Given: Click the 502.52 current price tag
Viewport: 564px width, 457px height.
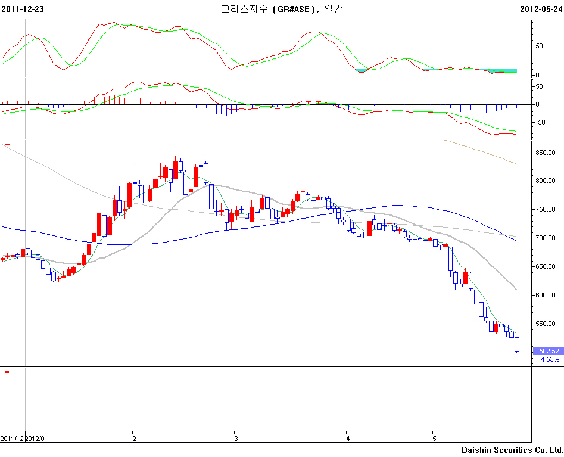Looking at the screenshot, I should pyautogui.click(x=548, y=351).
